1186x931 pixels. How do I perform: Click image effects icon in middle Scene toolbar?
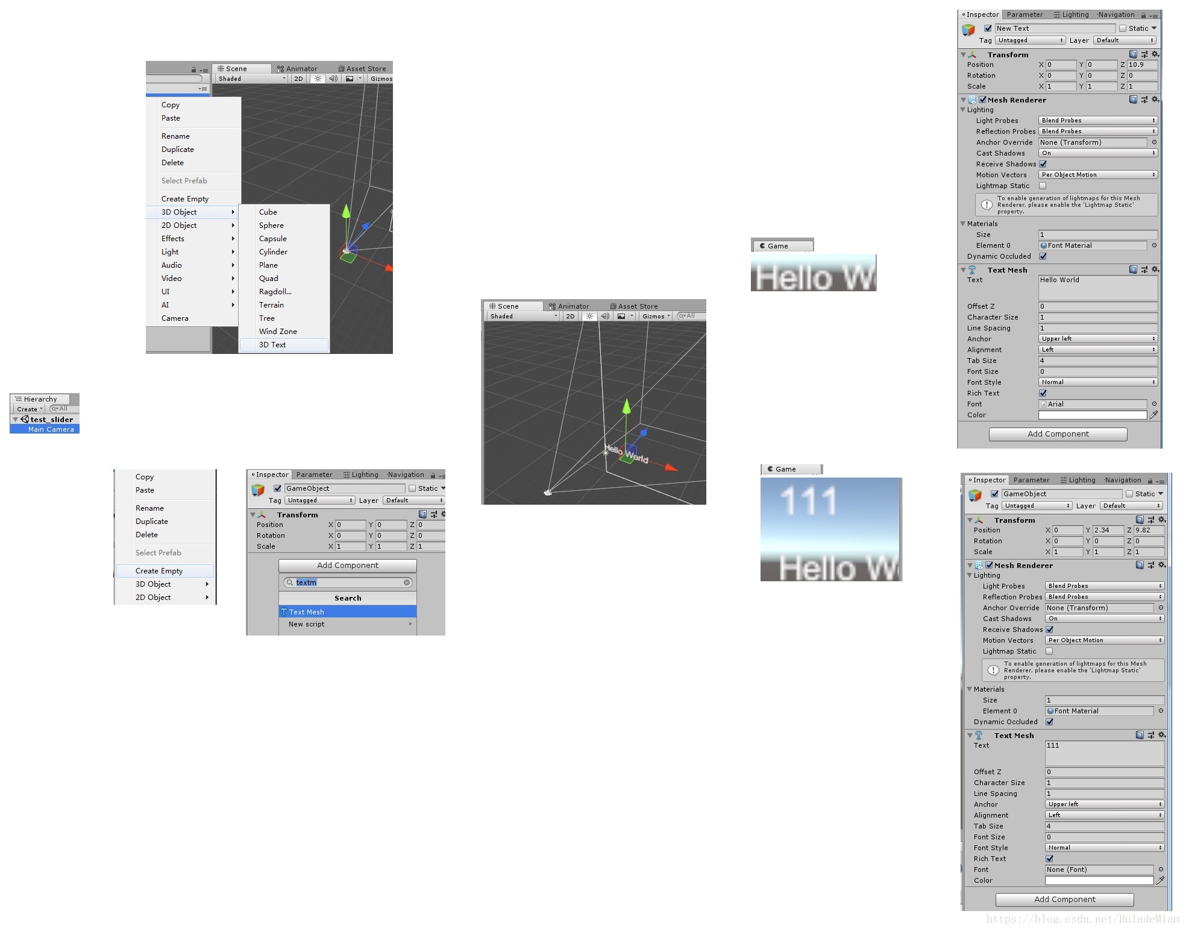point(621,316)
